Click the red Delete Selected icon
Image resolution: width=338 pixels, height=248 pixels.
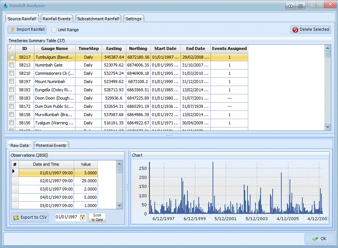click(x=295, y=30)
